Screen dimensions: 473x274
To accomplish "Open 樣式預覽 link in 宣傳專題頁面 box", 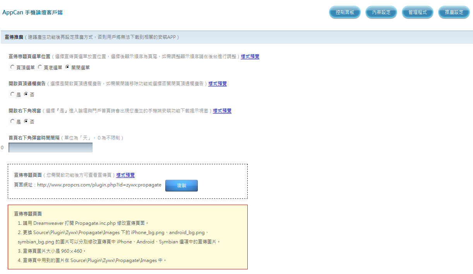I will pyautogui.click(x=125, y=175).
